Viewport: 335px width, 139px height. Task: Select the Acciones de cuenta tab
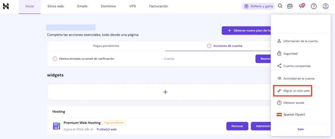[225, 46]
